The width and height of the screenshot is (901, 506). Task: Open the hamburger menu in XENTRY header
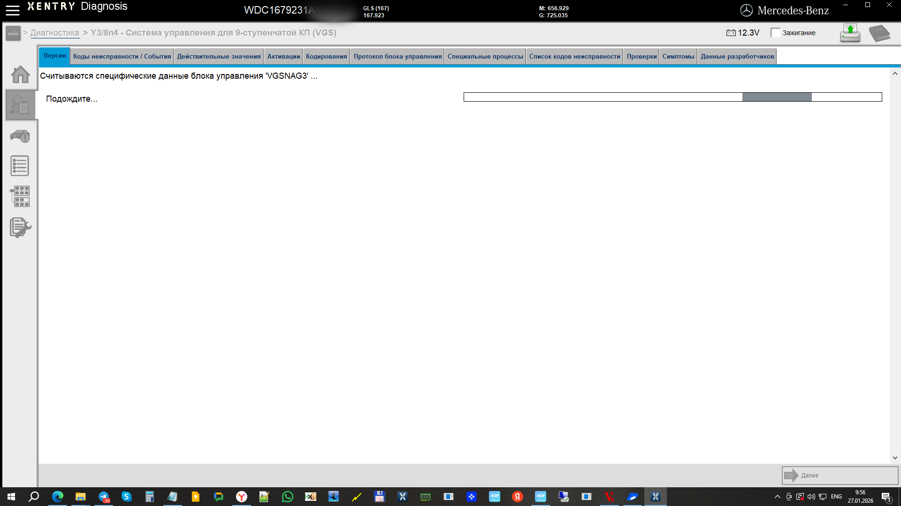coord(12,10)
